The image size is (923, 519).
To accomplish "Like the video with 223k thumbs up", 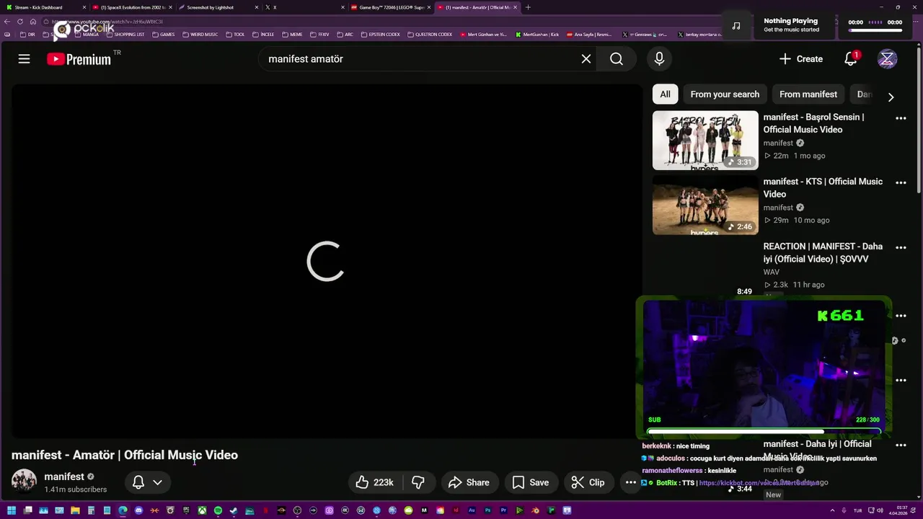I will [x=375, y=482].
